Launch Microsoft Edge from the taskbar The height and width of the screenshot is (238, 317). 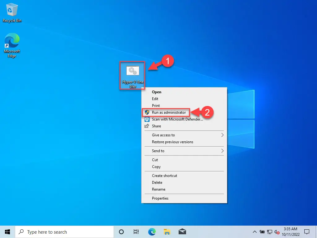(152, 232)
